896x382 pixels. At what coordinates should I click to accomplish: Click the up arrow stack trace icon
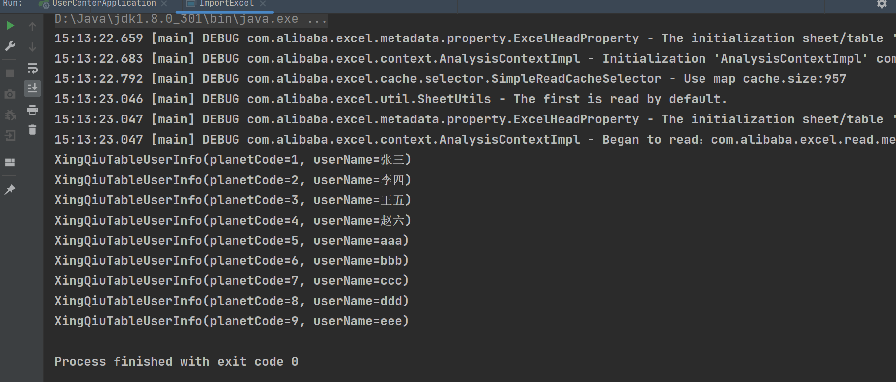[32, 26]
